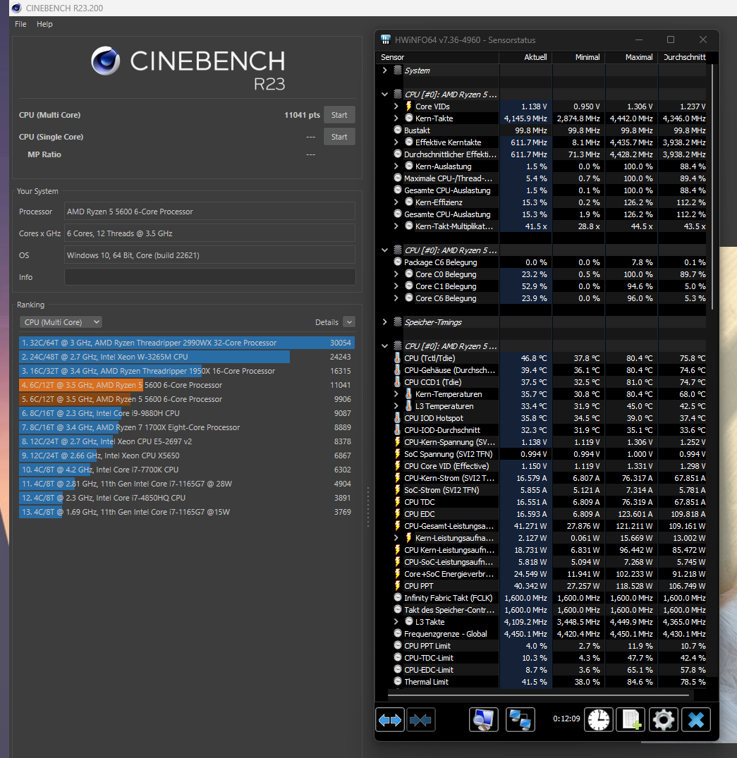The height and width of the screenshot is (758, 737).
Task: Click the circle icon beside Infinity Fabric Takt
Action: pyautogui.click(x=398, y=598)
